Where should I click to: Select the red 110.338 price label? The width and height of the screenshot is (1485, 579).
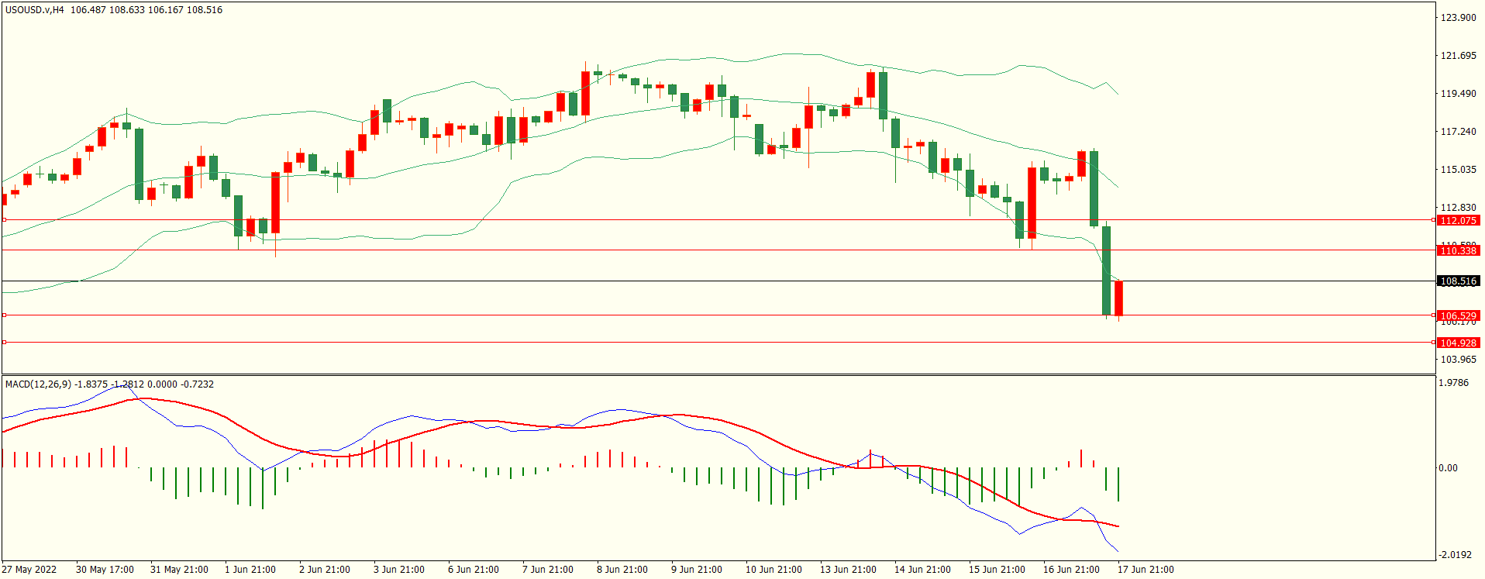[x=1458, y=250]
